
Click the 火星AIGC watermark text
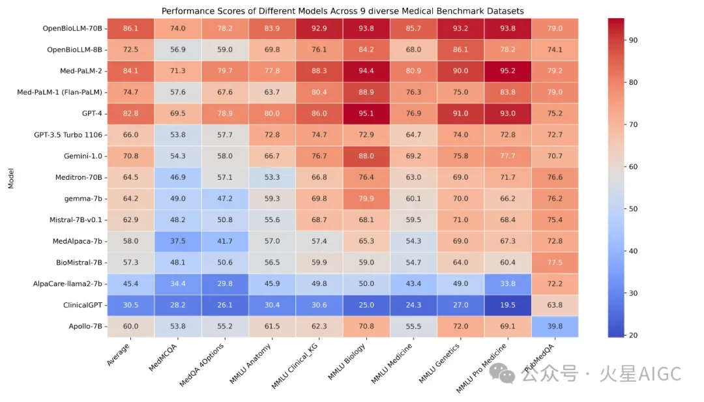[x=640, y=374]
